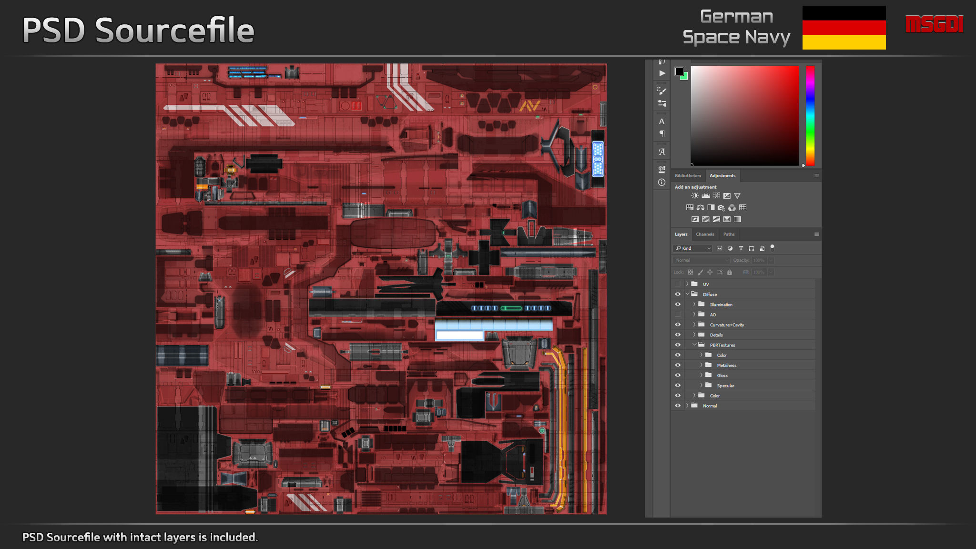The image size is (976, 549).
Task: Open the Kind filter dropdown
Action: pyautogui.click(x=692, y=248)
